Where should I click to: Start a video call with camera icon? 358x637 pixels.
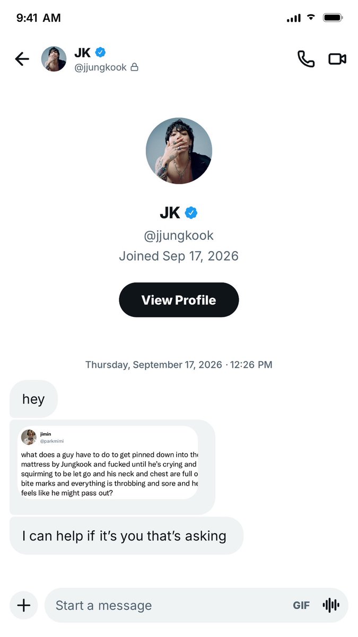[337, 59]
